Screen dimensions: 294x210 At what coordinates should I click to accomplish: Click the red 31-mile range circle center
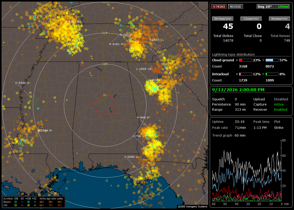point(105,105)
